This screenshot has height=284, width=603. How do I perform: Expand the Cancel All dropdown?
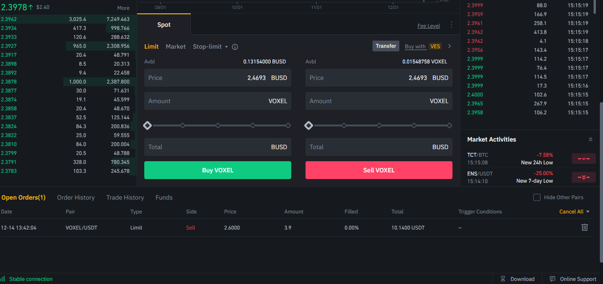pos(588,212)
